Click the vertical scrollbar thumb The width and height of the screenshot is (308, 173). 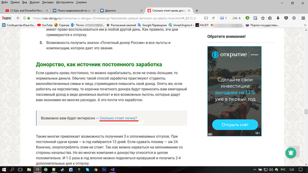(306, 112)
